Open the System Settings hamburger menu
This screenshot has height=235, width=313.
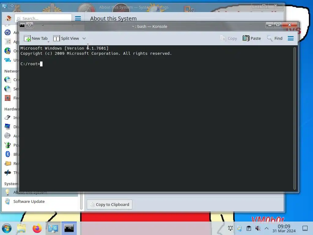(x=78, y=18)
